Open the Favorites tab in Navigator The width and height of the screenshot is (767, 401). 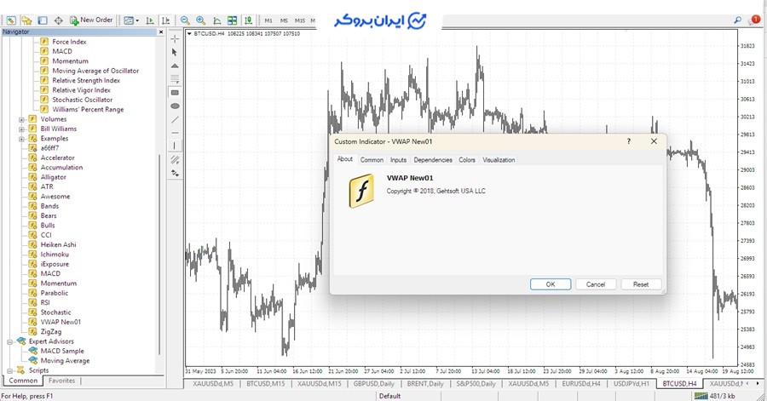[61, 381]
